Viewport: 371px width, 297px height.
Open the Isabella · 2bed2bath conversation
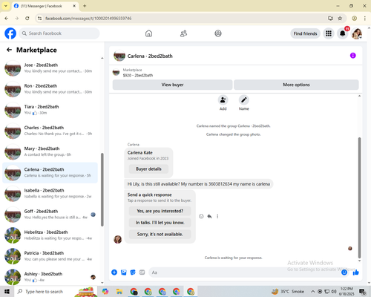pyautogui.click(x=50, y=194)
